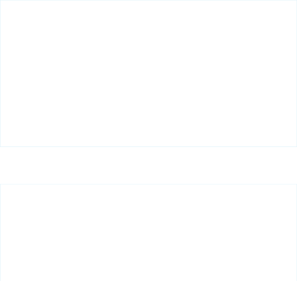Screen dimensions: 297x281
Task: Focus the center of the upper blank panel
Action: (x=148, y=73)
